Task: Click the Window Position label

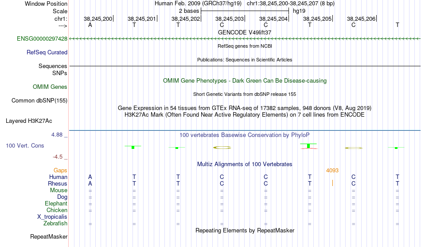Action: point(46,4)
